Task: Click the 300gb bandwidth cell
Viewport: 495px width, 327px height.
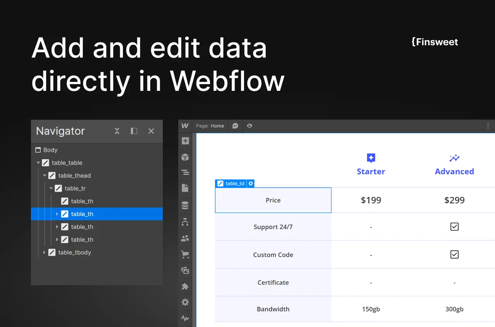Action: point(454,309)
